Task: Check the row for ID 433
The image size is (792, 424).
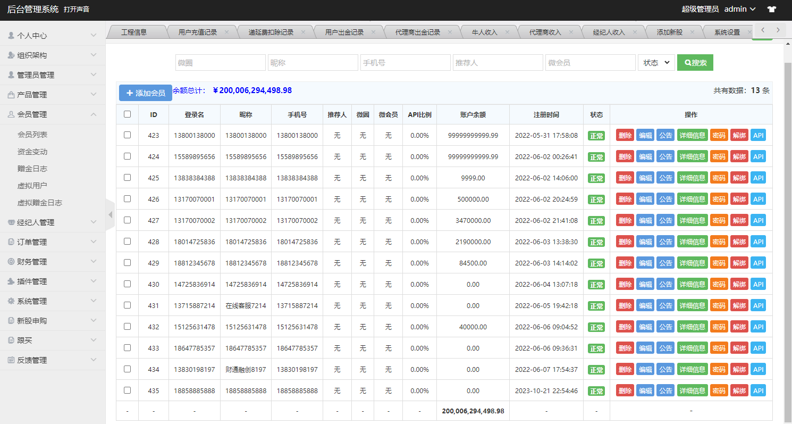Action: coord(127,348)
